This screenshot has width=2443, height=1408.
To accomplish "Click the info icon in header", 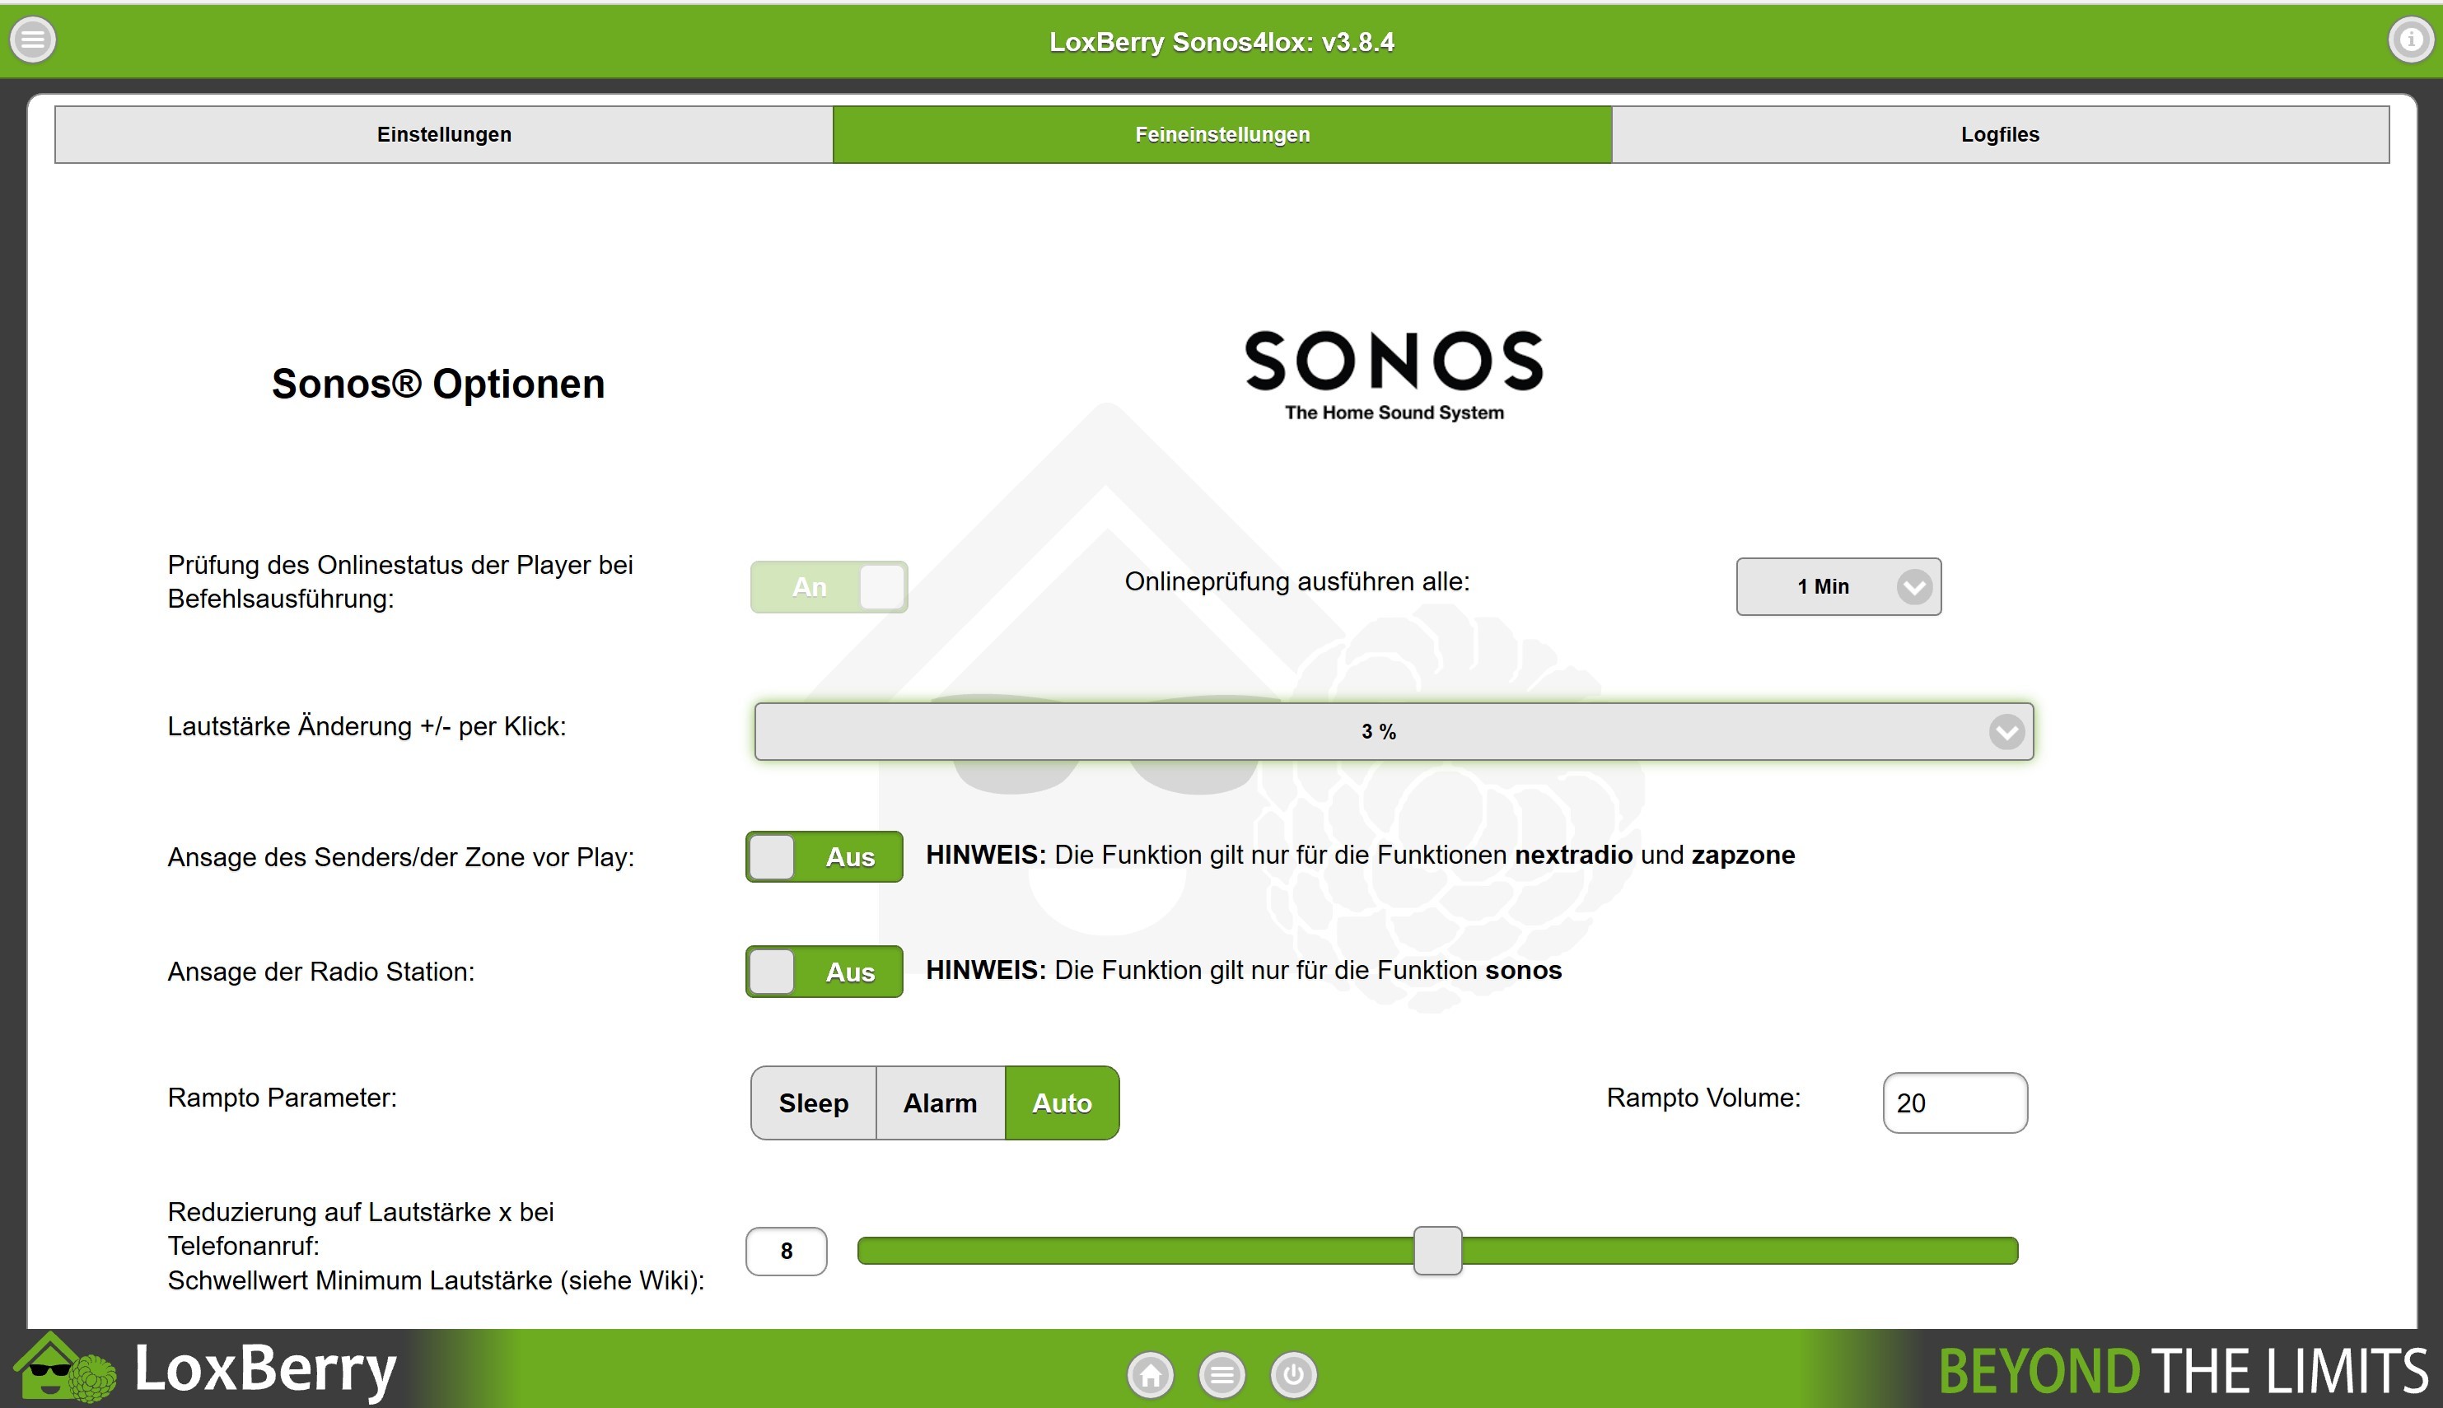I will click(x=2410, y=40).
